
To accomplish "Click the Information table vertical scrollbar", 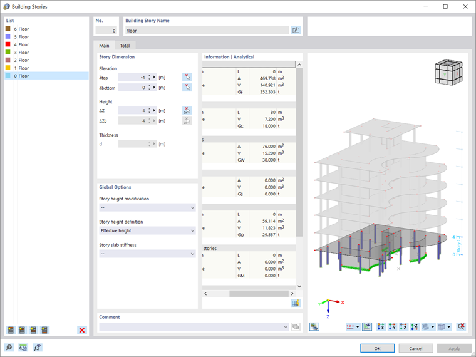I will 299,152.
